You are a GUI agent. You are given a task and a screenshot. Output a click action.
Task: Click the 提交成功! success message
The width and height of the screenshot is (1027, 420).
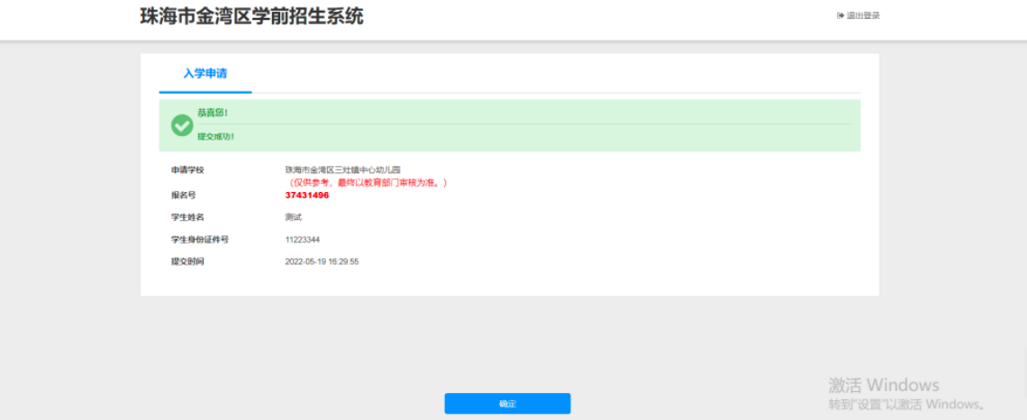point(216,137)
